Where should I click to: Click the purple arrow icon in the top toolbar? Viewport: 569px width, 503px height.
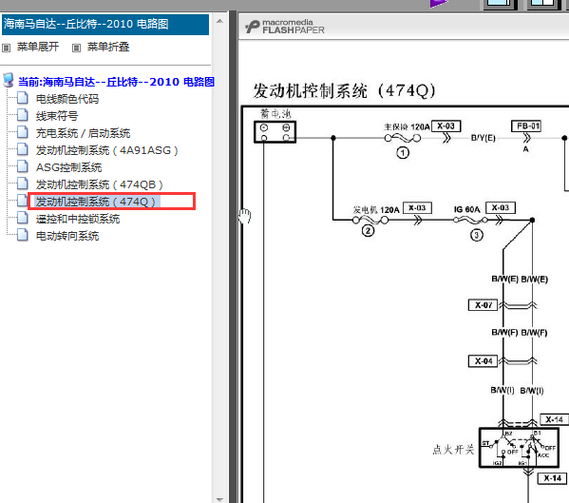pyautogui.click(x=438, y=4)
